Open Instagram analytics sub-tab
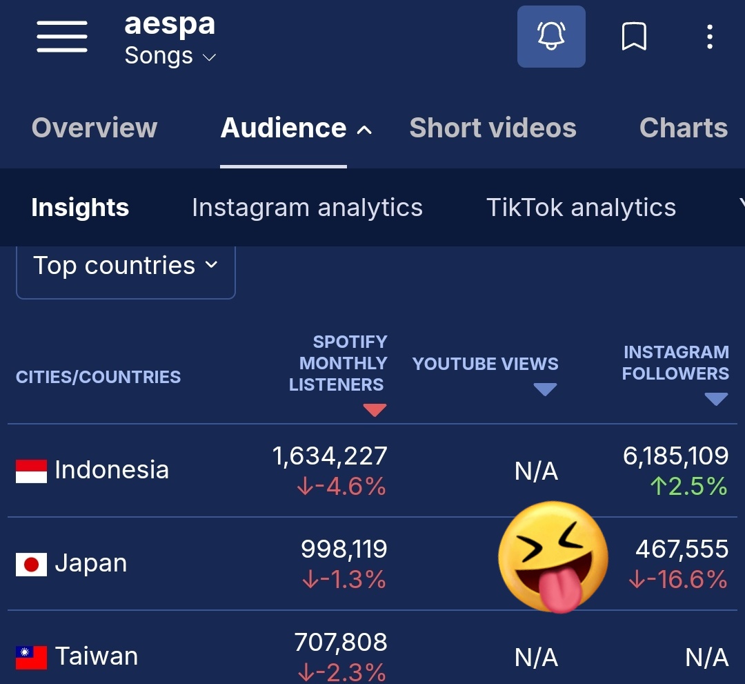745x684 pixels. (307, 208)
